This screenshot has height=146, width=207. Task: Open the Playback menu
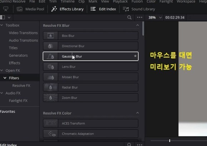click(x=120, y=1)
